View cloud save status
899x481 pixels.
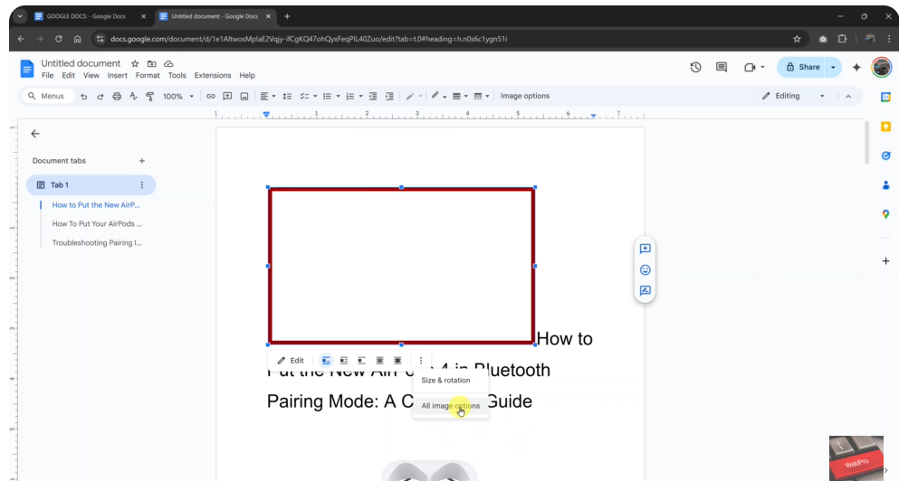[168, 63]
